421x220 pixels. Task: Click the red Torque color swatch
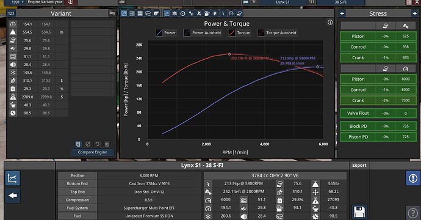[x=232, y=33]
